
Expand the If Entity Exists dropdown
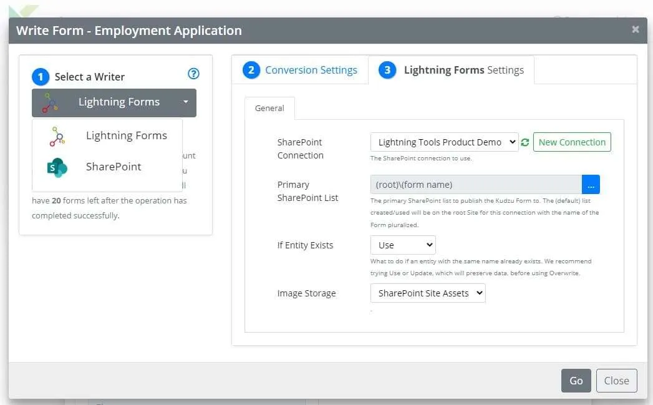[402, 245]
